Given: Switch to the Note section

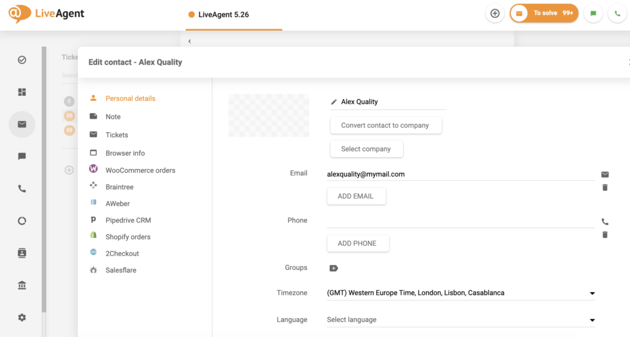Looking at the screenshot, I should coord(113,117).
